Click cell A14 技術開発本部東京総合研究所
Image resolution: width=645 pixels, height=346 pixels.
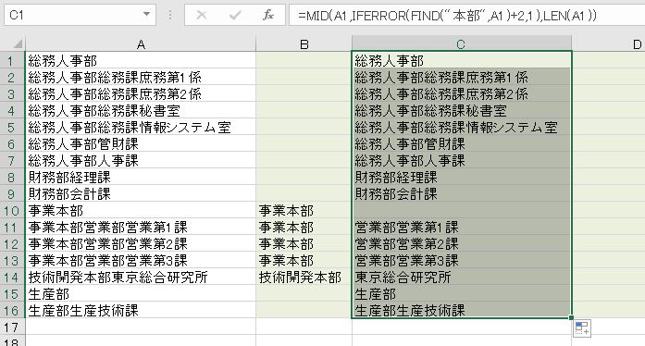pyautogui.click(x=141, y=278)
